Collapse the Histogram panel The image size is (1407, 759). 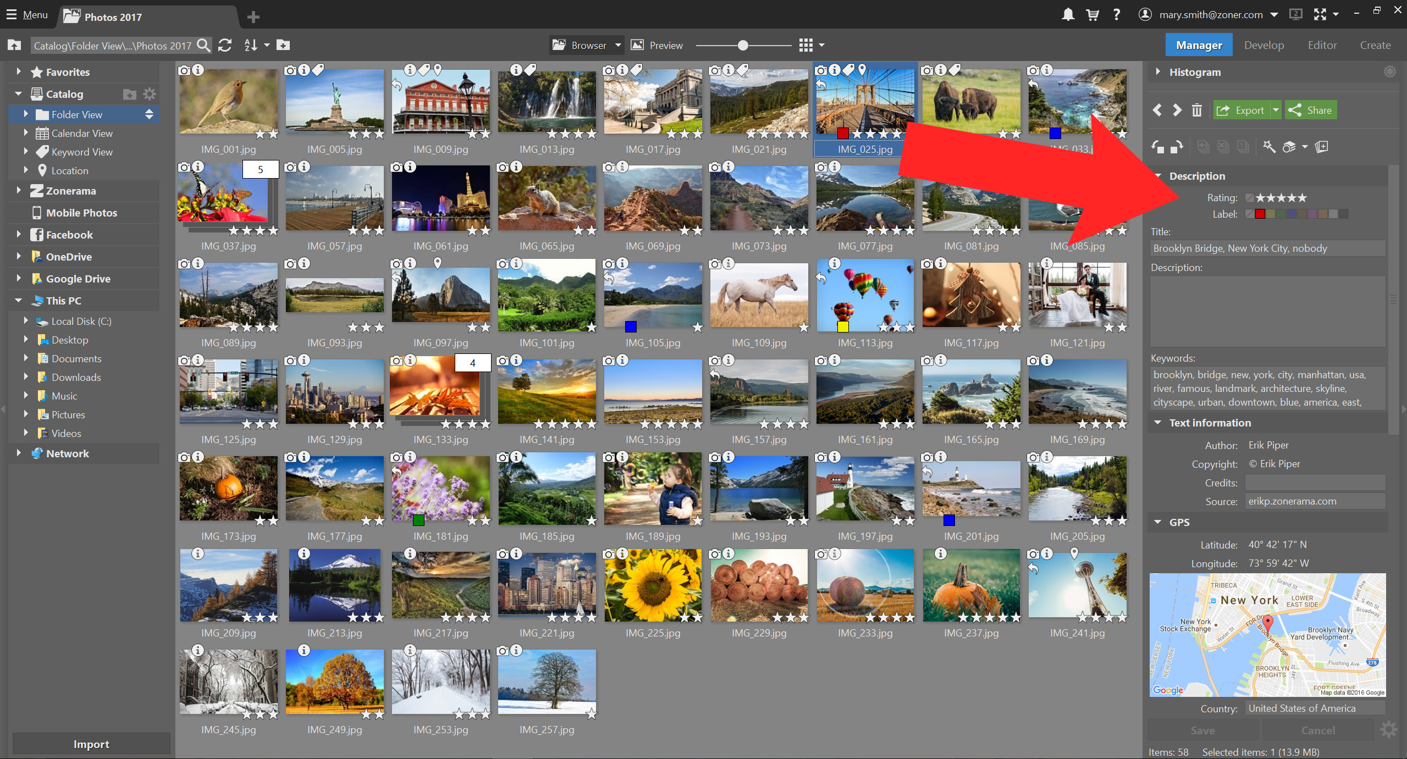[x=1157, y=71]
